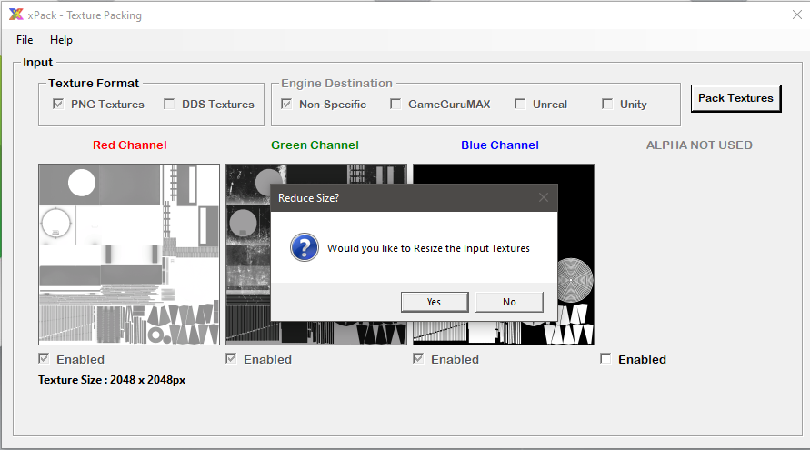The width and height of the screenshot is (810, 450).
Task: Open the File menu
Action: [25, 40]
